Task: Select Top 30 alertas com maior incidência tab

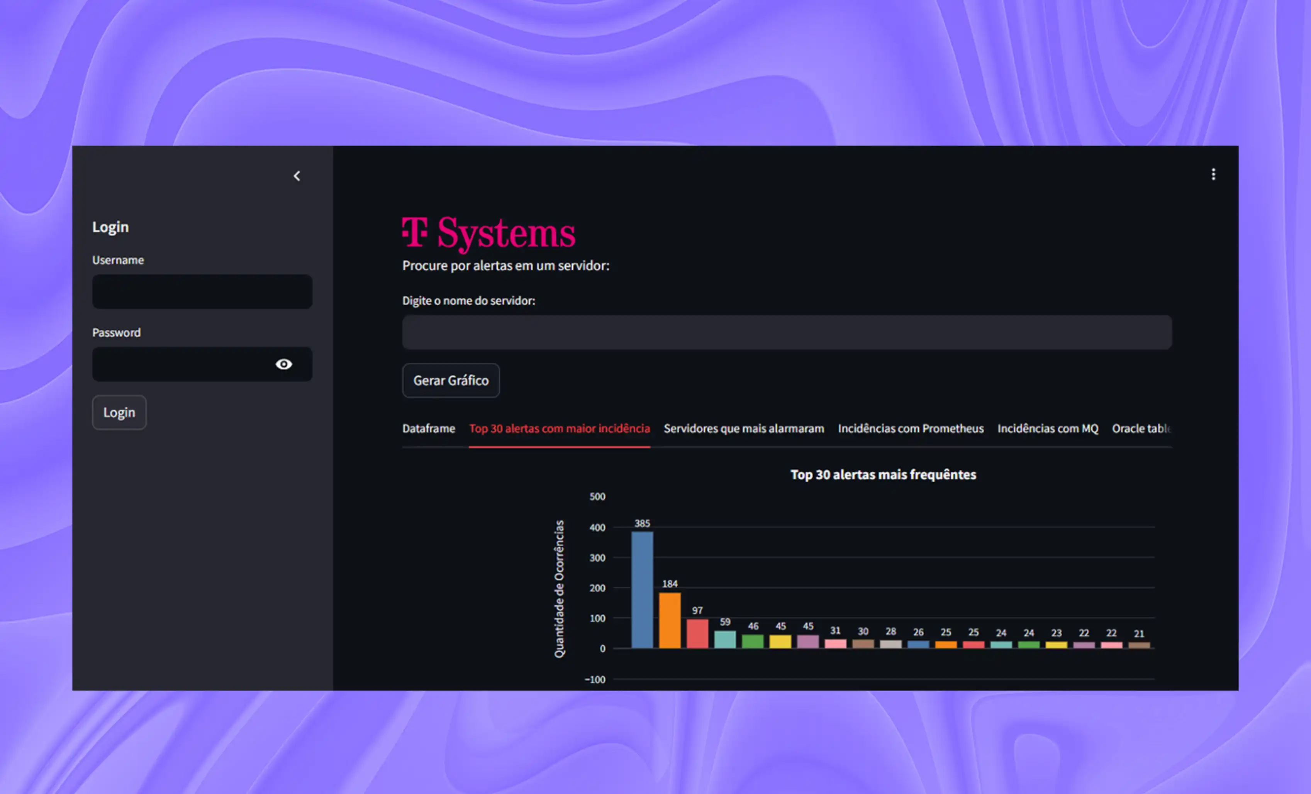Action: click(559, 428)
